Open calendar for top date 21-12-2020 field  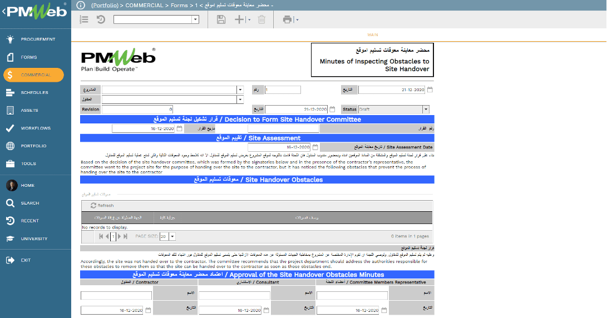[430, 90]
